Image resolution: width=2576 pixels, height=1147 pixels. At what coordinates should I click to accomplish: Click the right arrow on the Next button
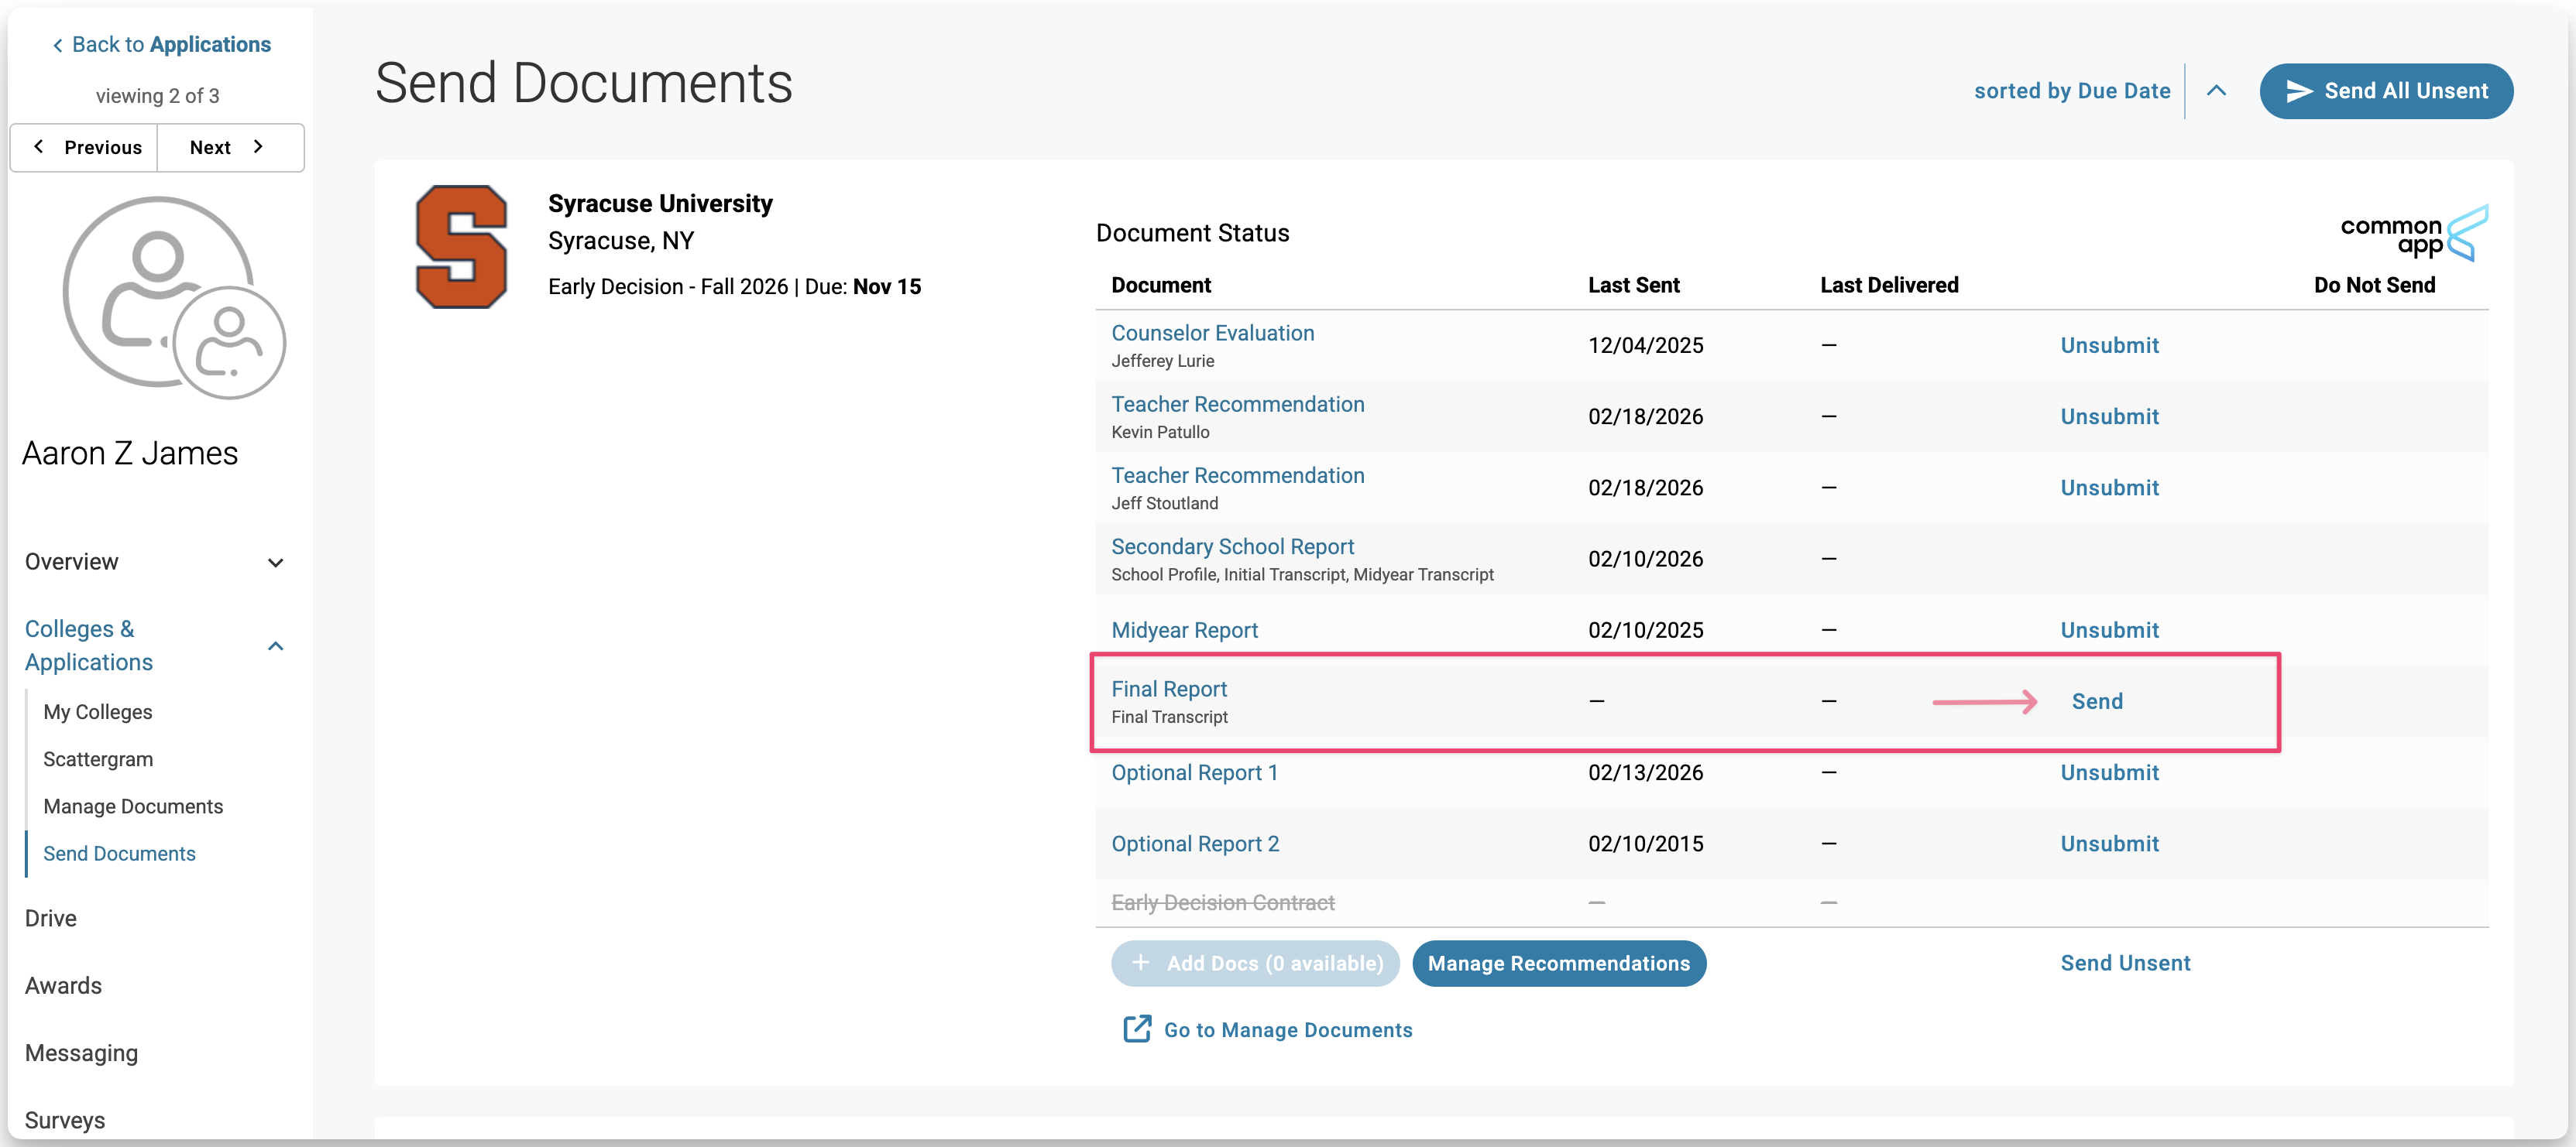259,147
